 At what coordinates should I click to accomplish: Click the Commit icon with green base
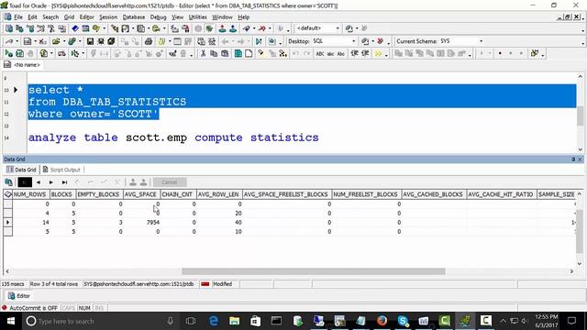coord(222,28)
